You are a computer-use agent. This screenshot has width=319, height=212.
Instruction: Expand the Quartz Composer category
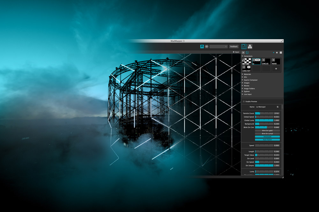242,80
